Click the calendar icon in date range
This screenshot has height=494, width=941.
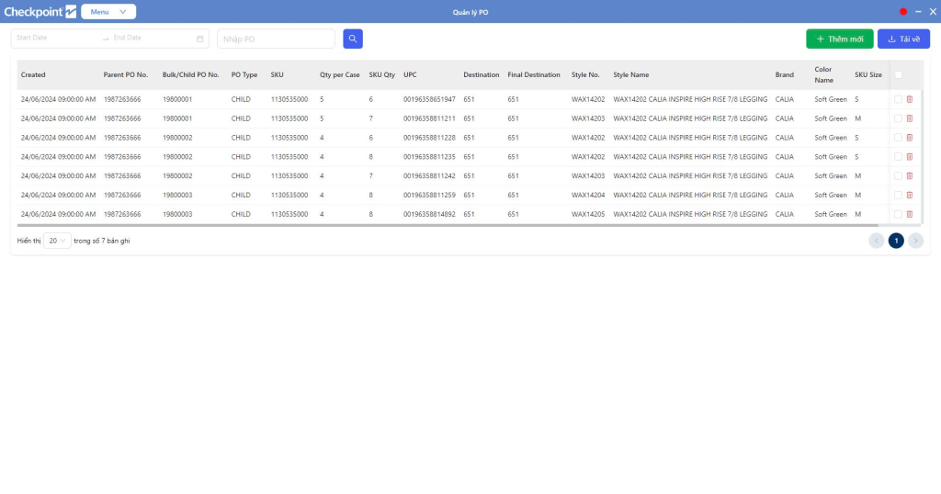(x=200, y=39)
